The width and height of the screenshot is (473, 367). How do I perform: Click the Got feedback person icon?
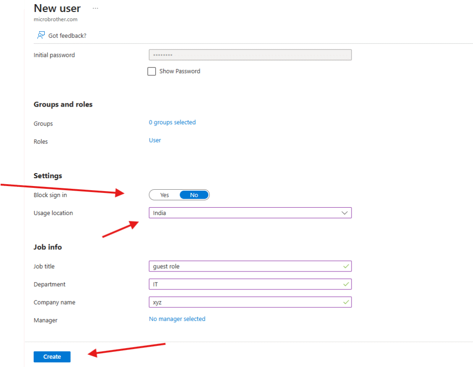click(41, 35)
